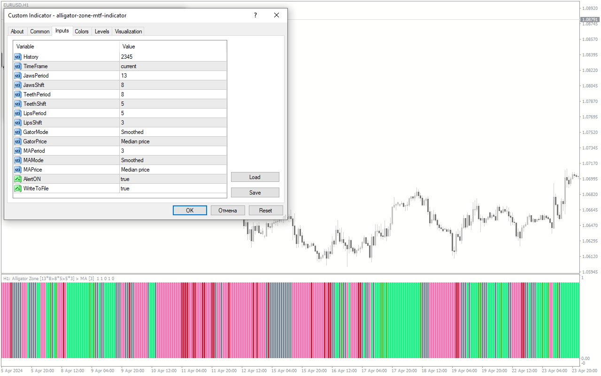Load input settings with Load button
Viewport: 601px width, 376px height.
pyautogui.click(x=255, y=177)
